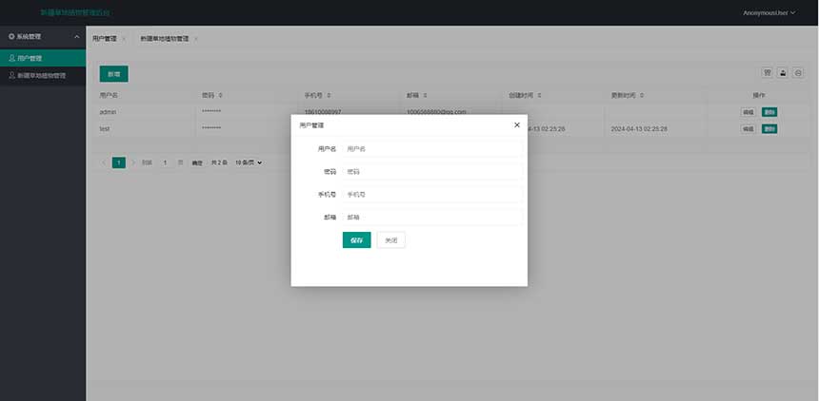Open the AnonymousUser dropdown menu

(x=769, y=13)
